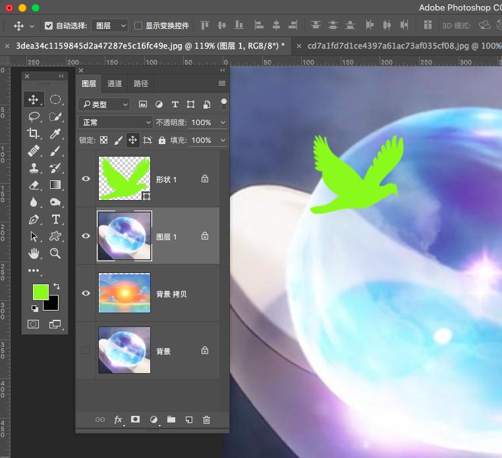This screenshot has height=458, width=502.
Task: Open the 正常 blend mode dropdown
Action: click(x=115, y=122)
